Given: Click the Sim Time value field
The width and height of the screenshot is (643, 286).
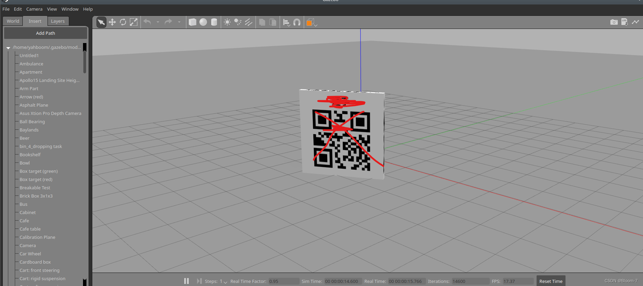Looking at the screenshot, I should [343, 281].
